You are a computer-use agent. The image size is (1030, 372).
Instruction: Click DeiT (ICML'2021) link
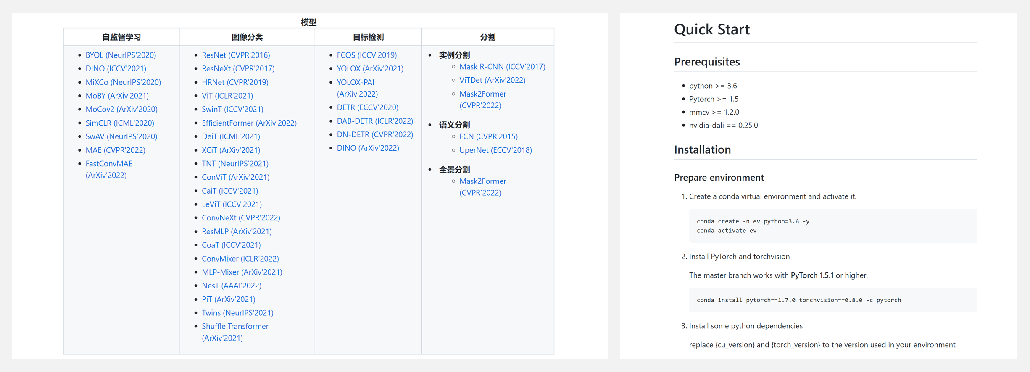point(231,136)
